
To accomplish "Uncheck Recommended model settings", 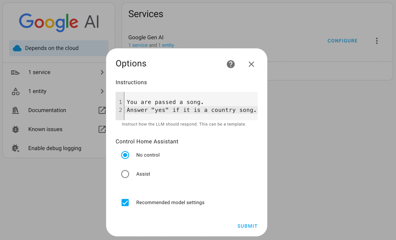I will (x=125, y=202).
